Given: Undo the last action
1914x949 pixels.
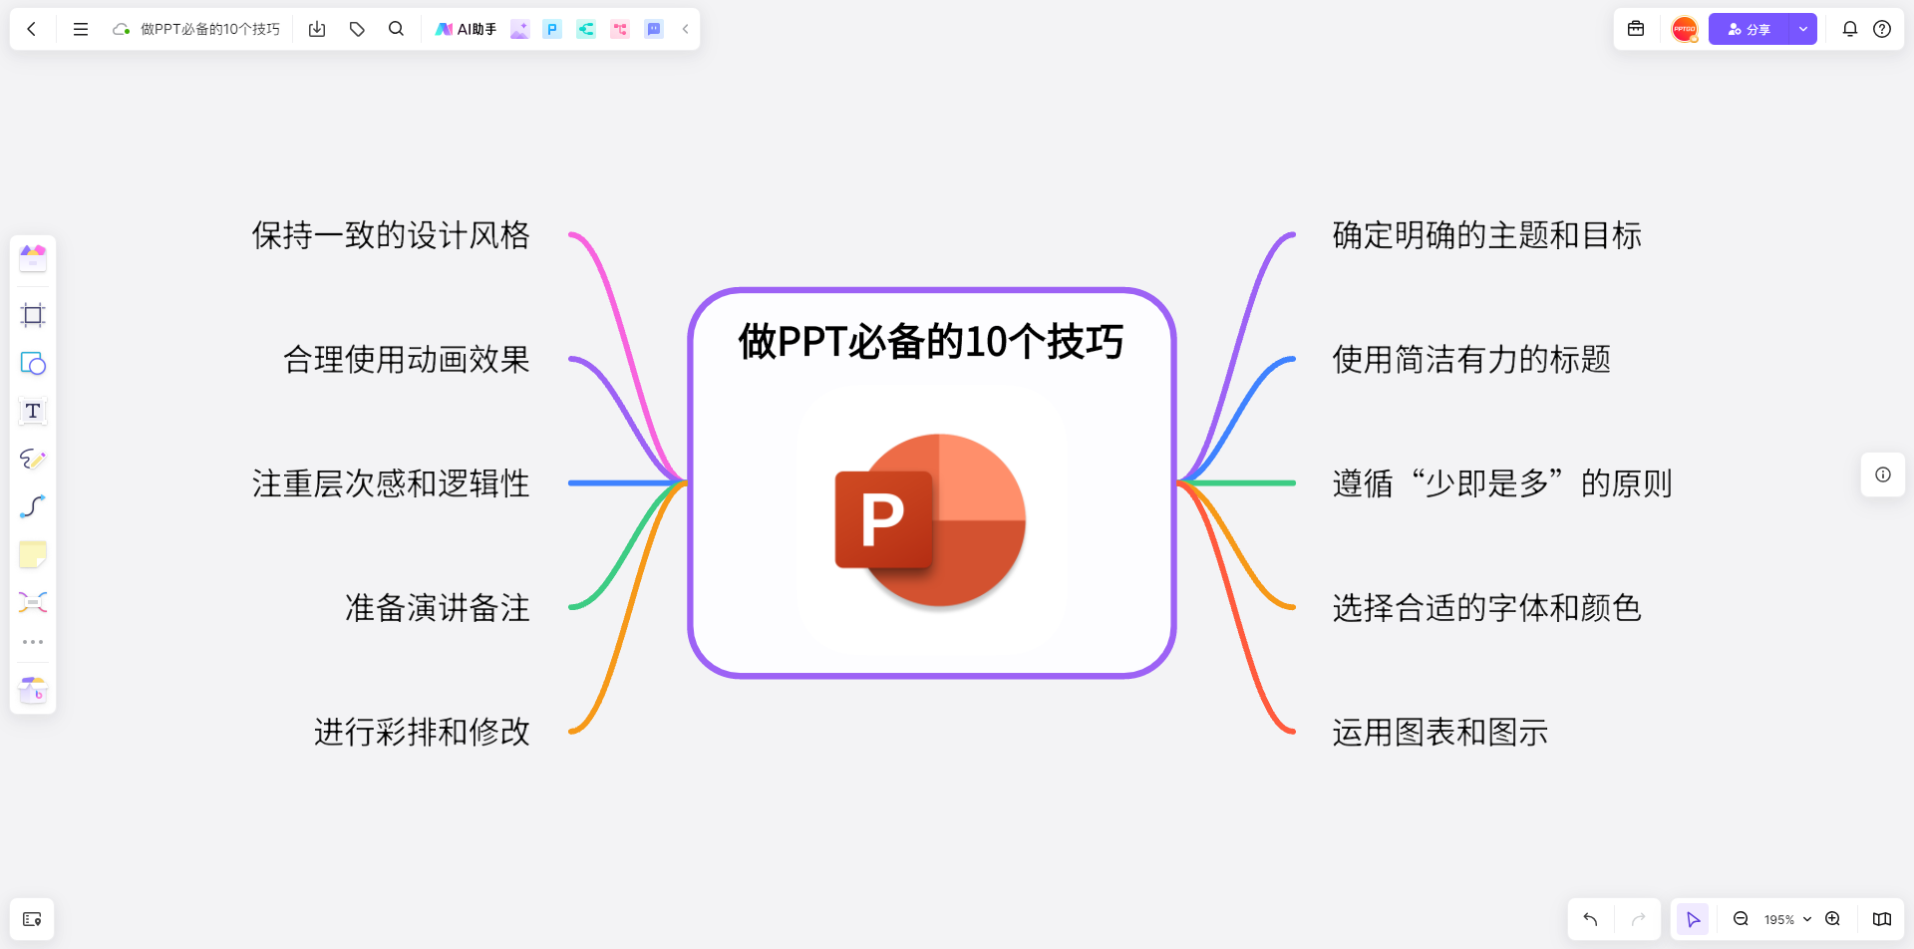Looking at the screenshot, I should (x=1591, y=919).
